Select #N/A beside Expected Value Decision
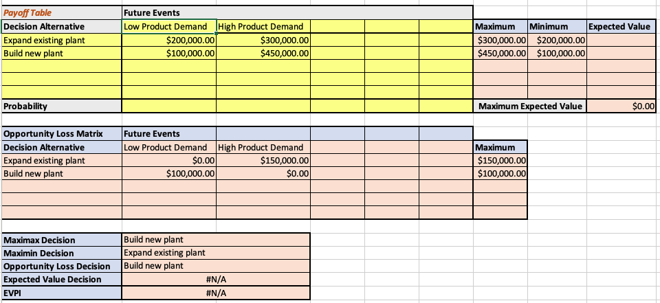 tap(216, 280)
